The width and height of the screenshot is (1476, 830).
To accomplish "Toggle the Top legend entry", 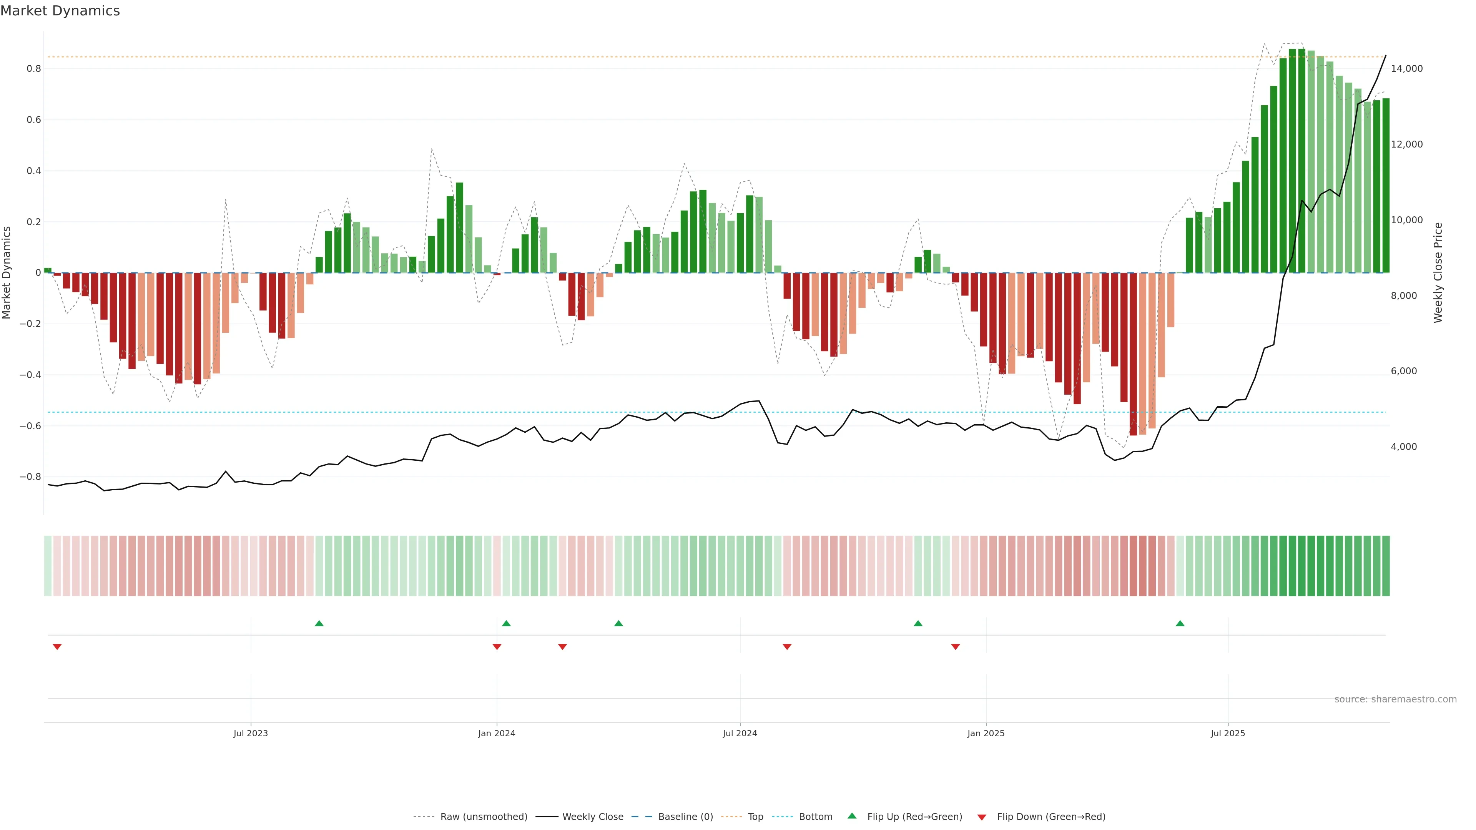I will [x=755, y=817].
